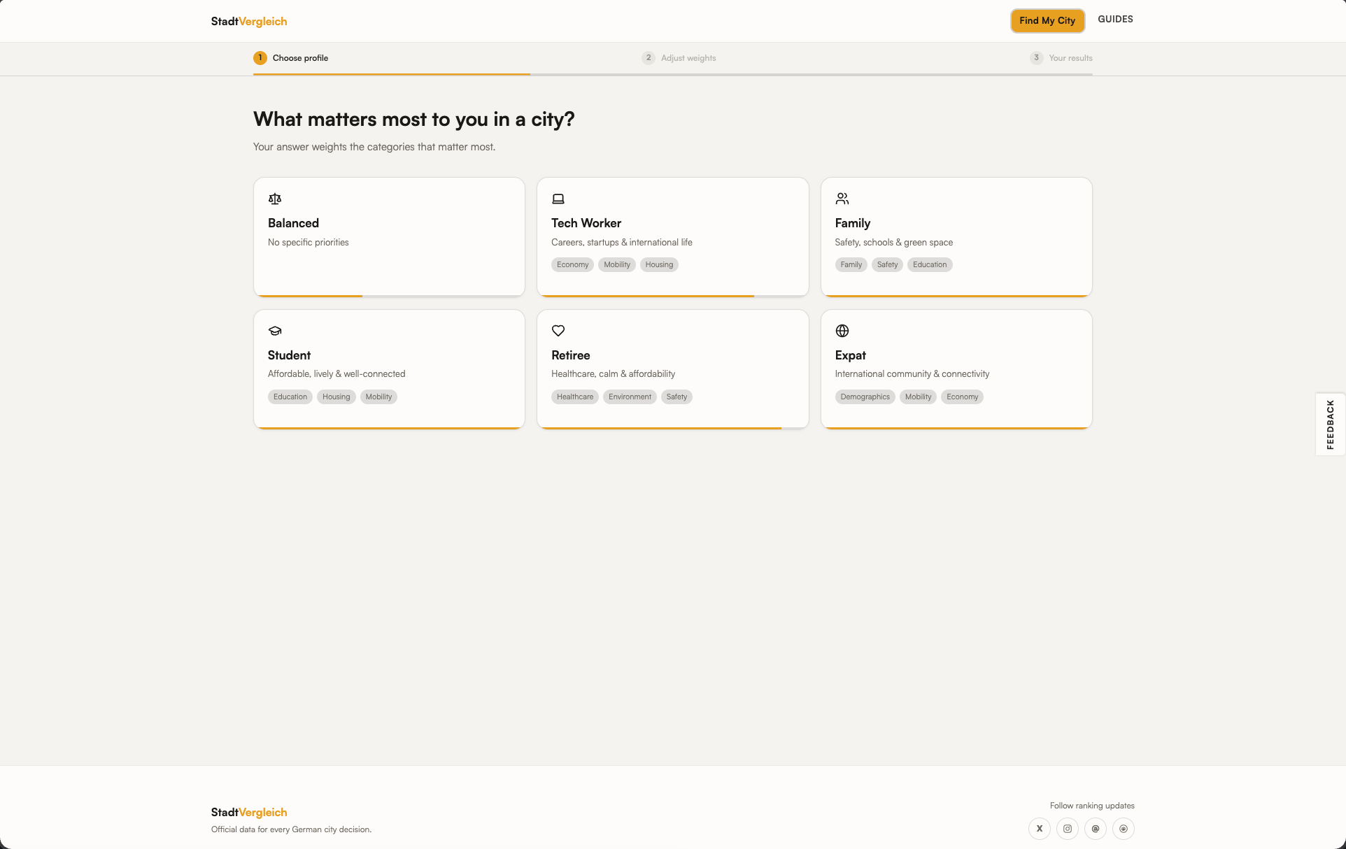
Task: Click the laptop icon on Tech Worker card
Action: (x=558, y=199)
